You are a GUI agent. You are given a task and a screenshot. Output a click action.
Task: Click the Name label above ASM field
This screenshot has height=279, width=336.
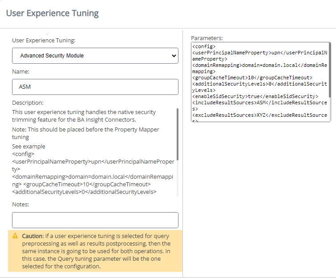pos(20,71)
